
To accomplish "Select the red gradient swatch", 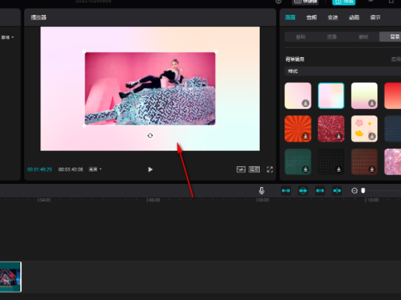I will [392, 95].
